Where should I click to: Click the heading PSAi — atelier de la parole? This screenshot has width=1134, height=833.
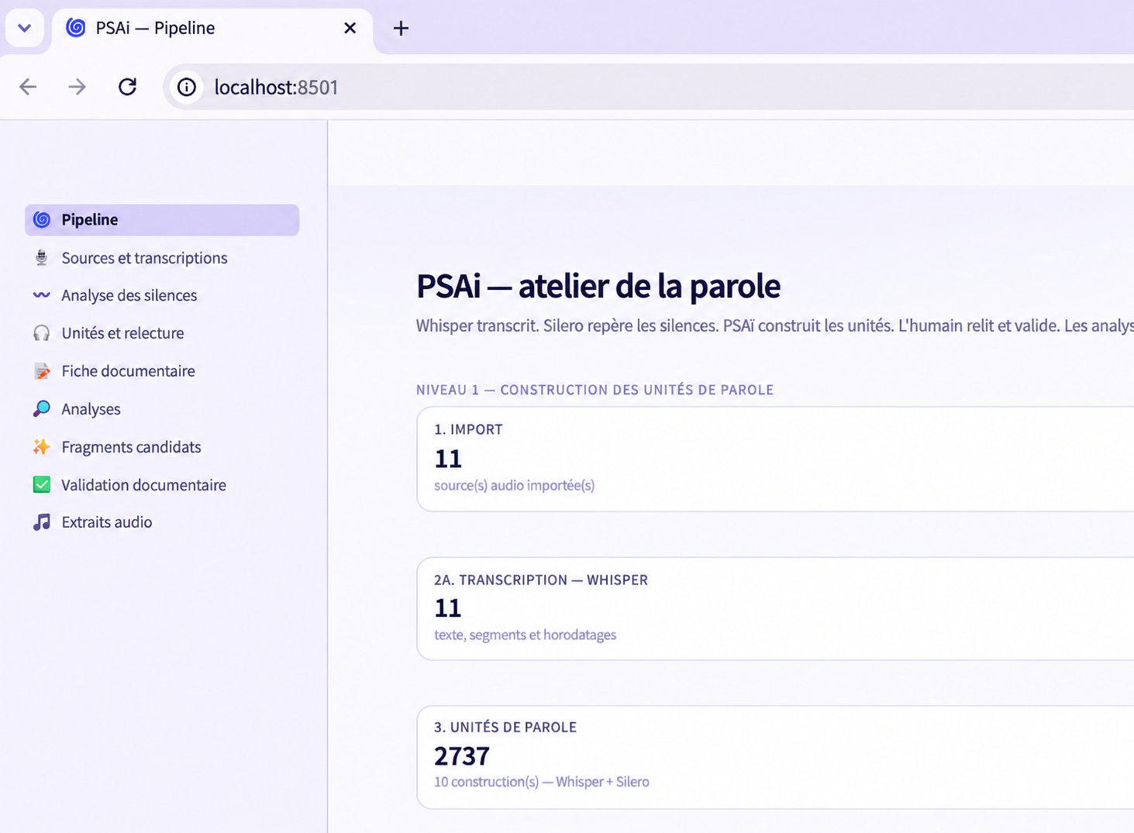(598, 286)
